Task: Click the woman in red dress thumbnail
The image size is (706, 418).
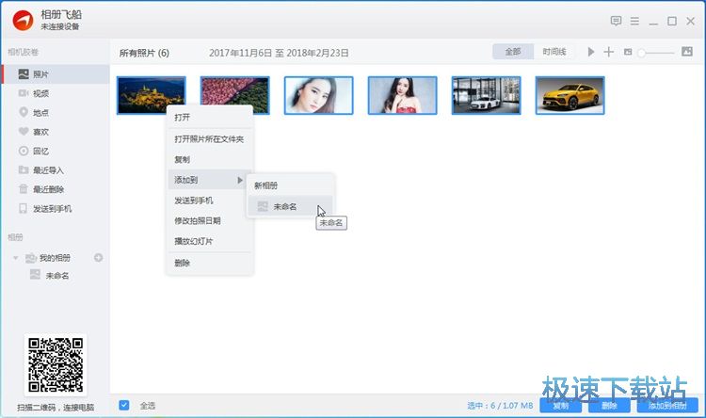Action: (403, 95)
